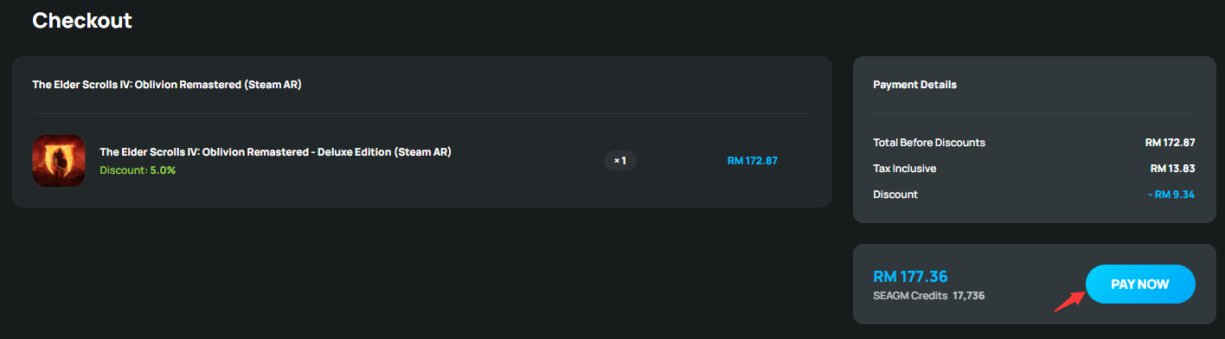Click the Checkout page heading
1225x339 pixels.
[82, 21]
